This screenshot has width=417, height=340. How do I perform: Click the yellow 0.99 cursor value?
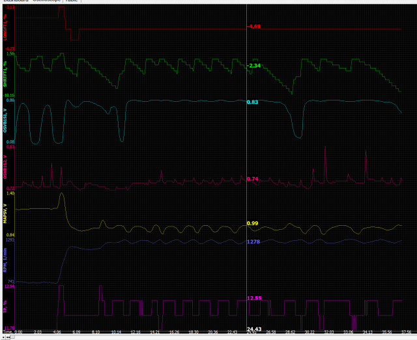[x=252, y=224]
